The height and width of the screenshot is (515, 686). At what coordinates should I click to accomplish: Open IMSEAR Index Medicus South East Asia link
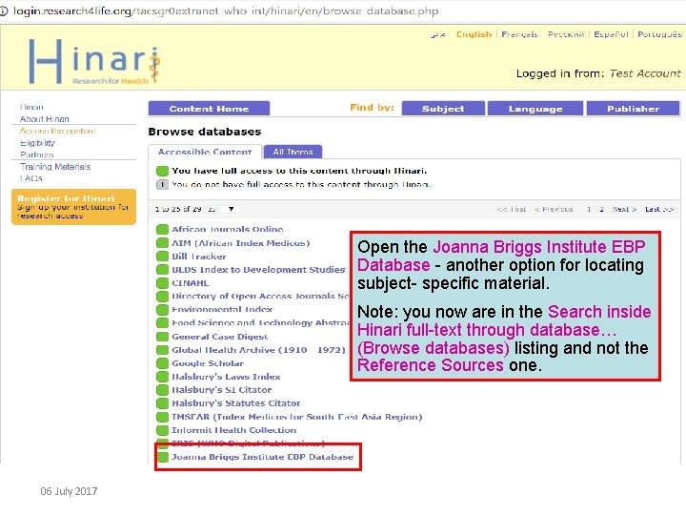pos(297,417)
